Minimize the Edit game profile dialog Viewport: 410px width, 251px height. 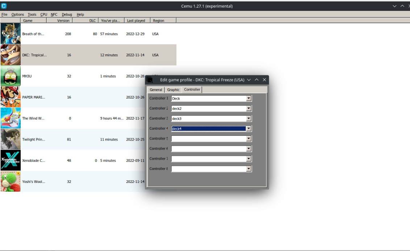tap(249, 80)
